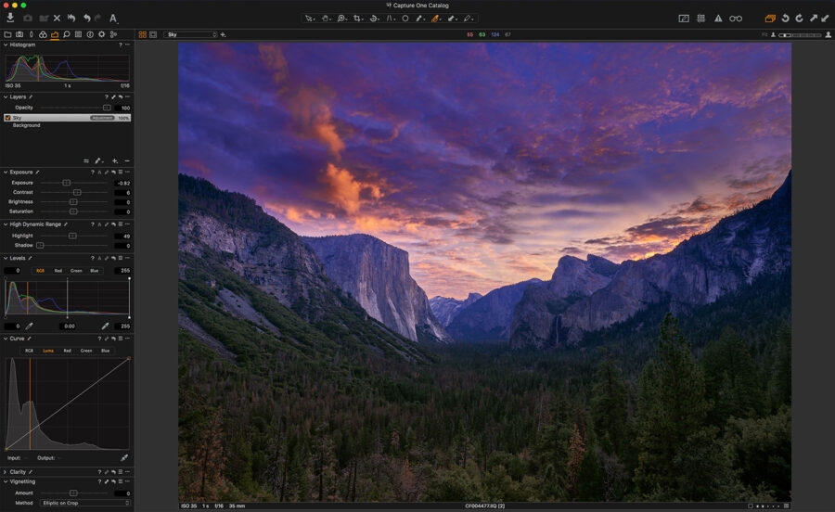Click the Import images icon

(10, 19)
